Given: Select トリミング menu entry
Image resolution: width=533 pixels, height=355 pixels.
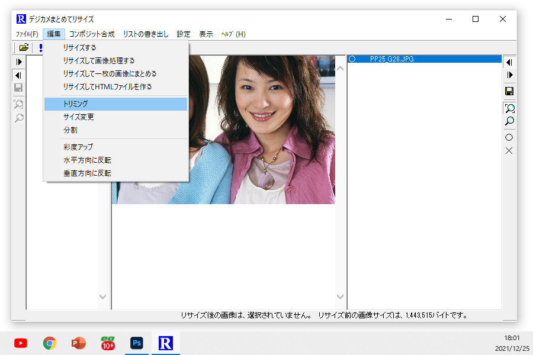Looking at the screenshot, I should [115, 104].
